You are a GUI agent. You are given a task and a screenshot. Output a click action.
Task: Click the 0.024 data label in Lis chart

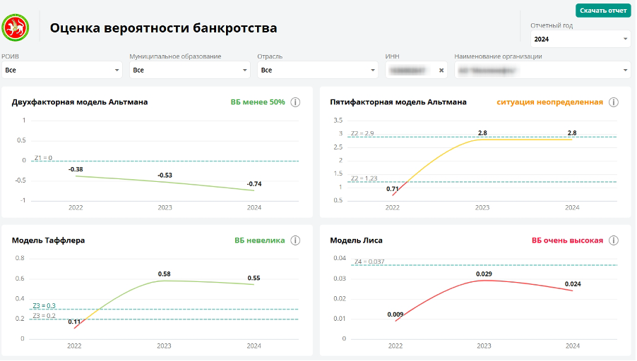pyautogui.click(x=573, y=284)
